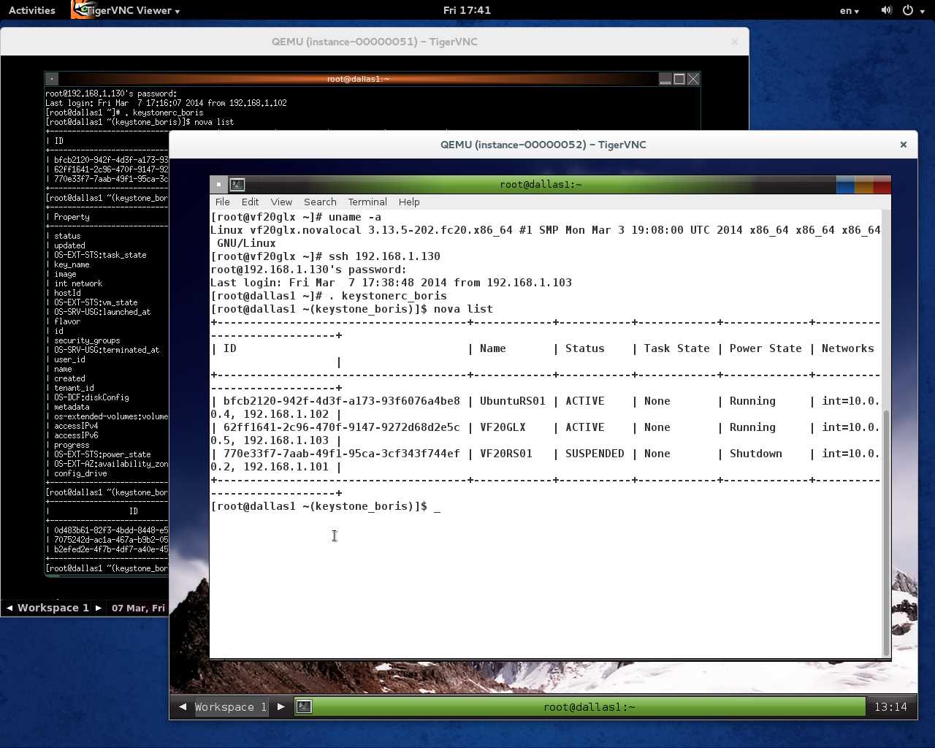Click the uname -a command line
Screen dimensions: 935x748
click(x=355, y=217)
